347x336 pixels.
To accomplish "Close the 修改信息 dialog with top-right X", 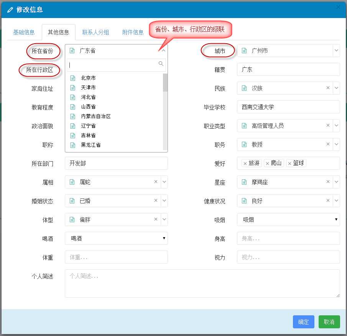I will (x=338, y=7).
